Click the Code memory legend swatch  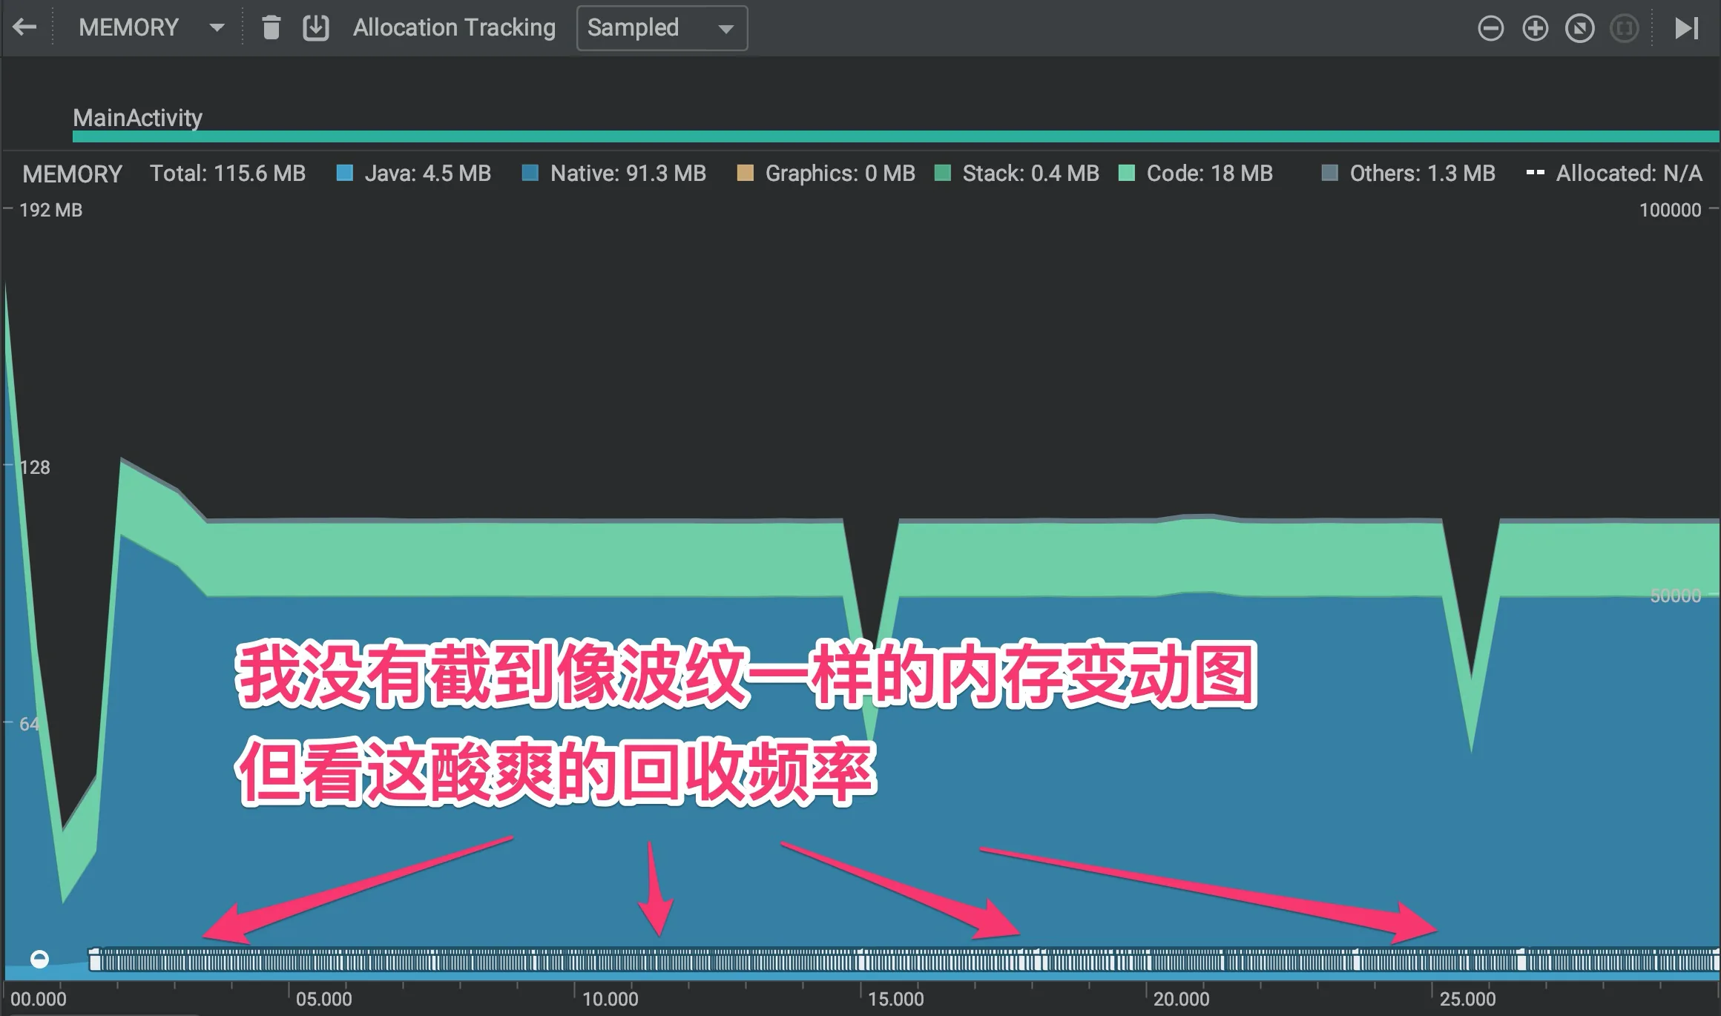pyautogui.click(x=1127, y=173)
